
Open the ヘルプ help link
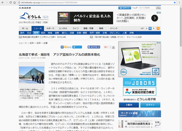pos(135,8)
